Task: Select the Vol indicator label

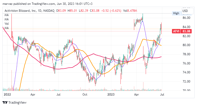Action: [7, 24]
